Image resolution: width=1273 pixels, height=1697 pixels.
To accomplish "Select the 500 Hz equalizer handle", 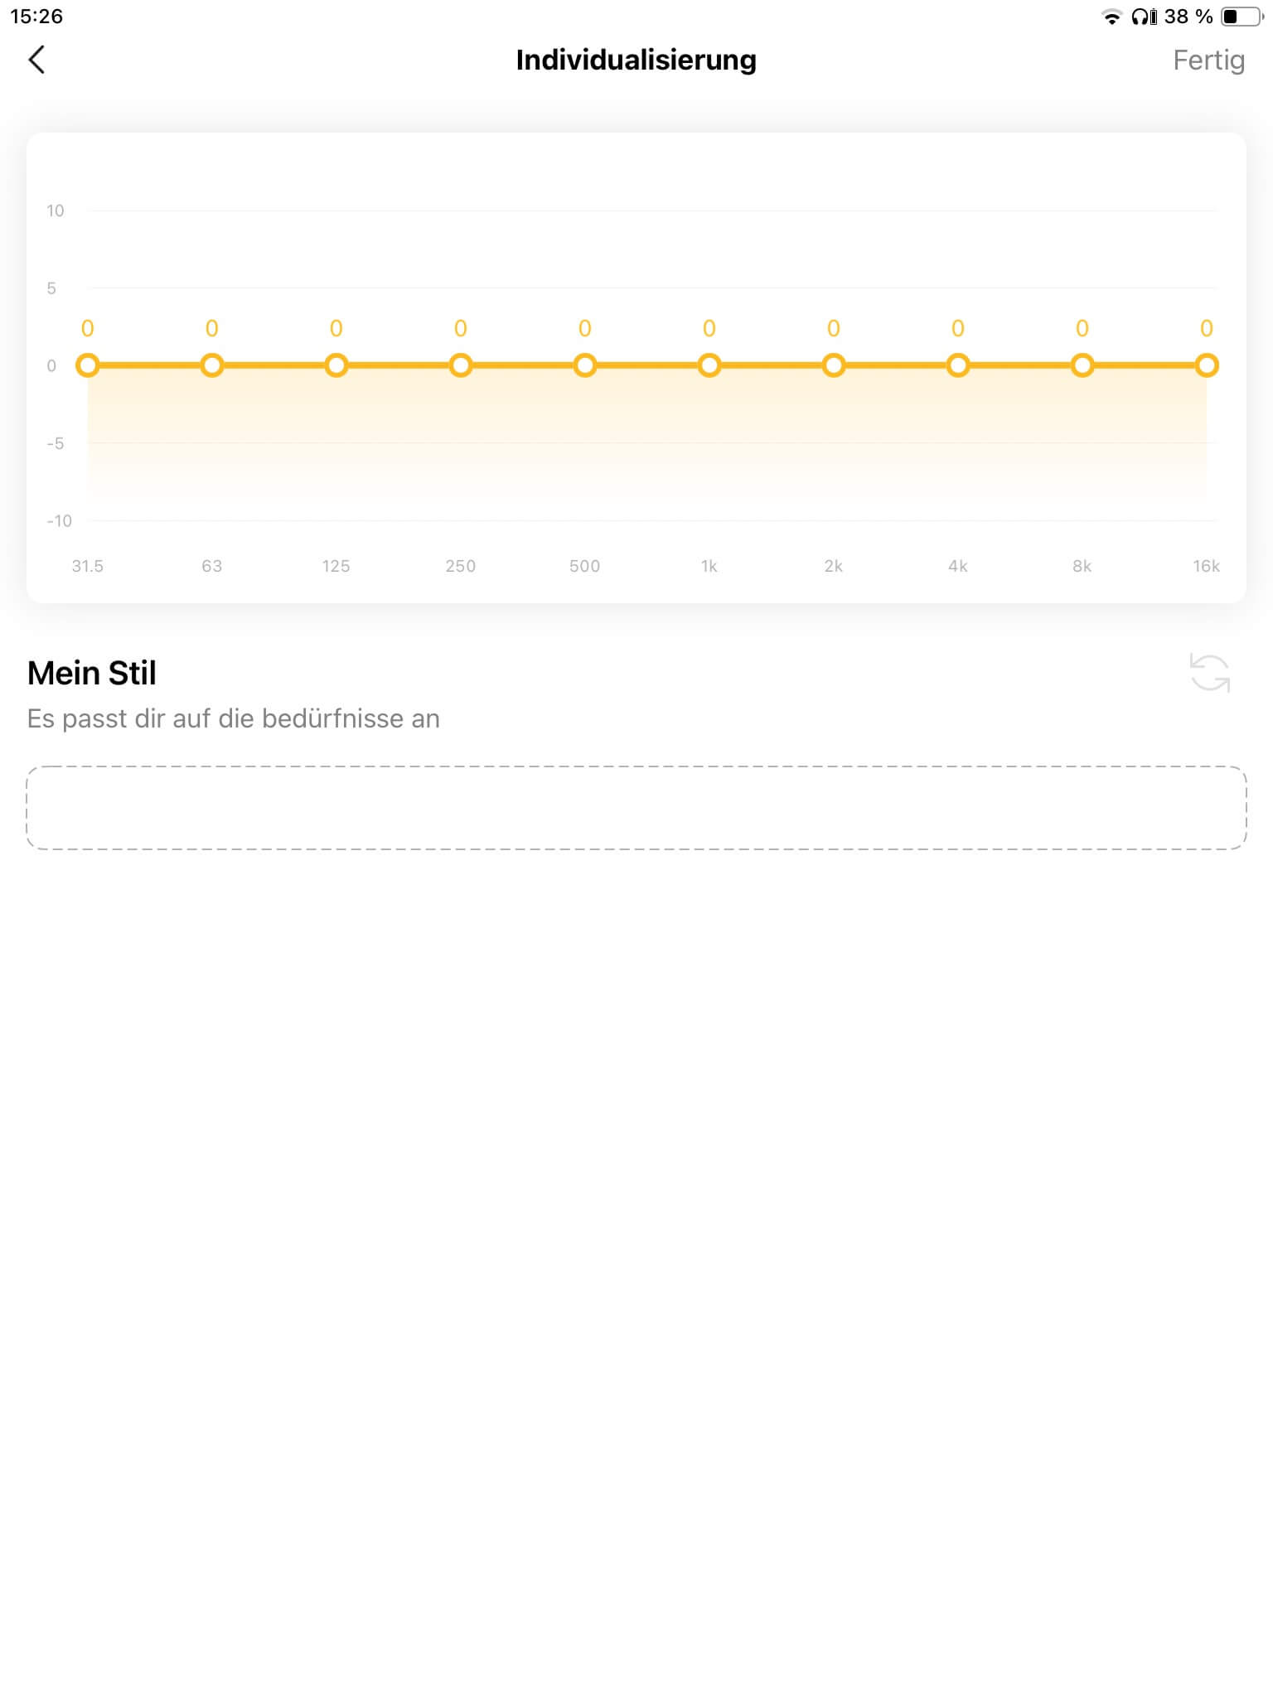I will click(x=585, y=365).
